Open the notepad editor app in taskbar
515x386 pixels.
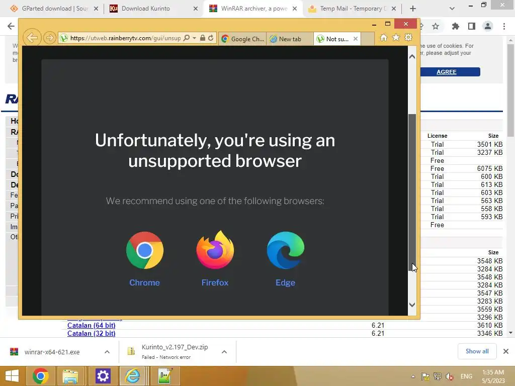coord(164,376)
